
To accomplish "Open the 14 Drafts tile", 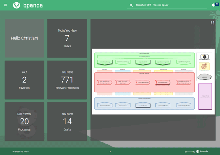I will pyautogui.click(x=67, y=121).
